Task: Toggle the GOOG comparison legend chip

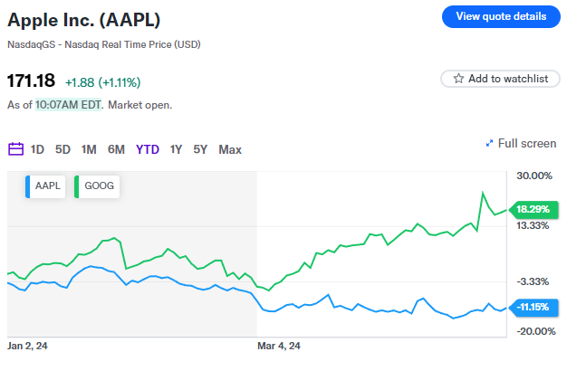Action: point(97,186)
